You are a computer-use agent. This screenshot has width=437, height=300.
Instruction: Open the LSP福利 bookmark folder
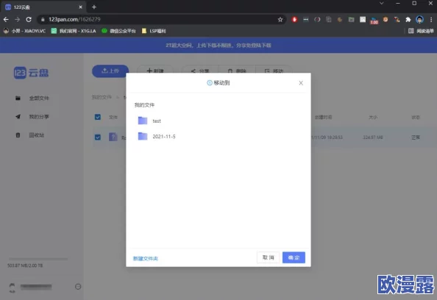coord(154,31)
